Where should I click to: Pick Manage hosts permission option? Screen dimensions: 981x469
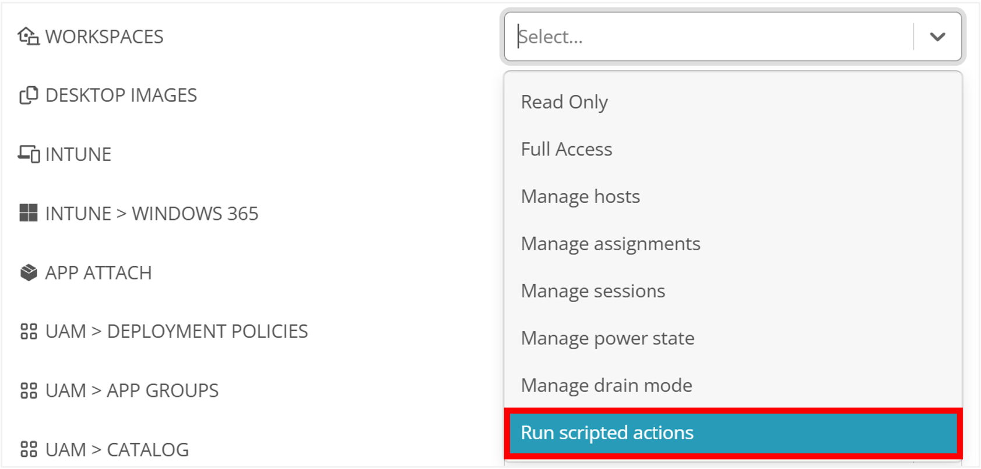point(580,197)
